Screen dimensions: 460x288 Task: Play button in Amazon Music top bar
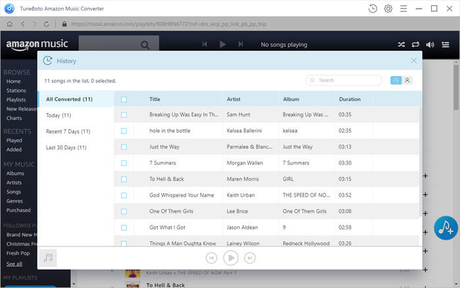click(x=223, y=44)
